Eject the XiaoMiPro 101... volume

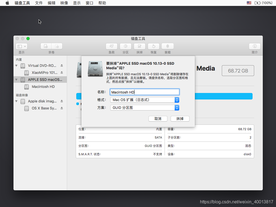[x=62, y=73]
